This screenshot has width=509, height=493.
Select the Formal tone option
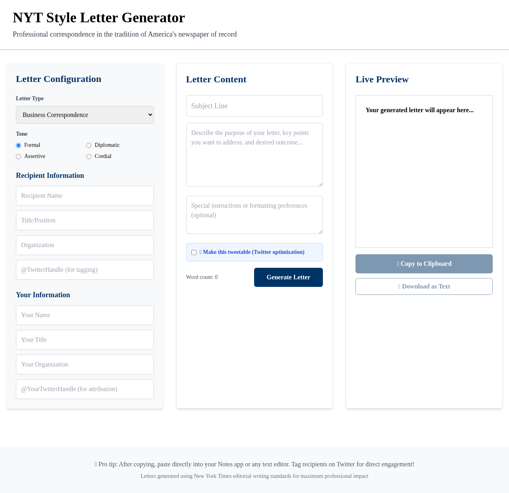[18, 145]
